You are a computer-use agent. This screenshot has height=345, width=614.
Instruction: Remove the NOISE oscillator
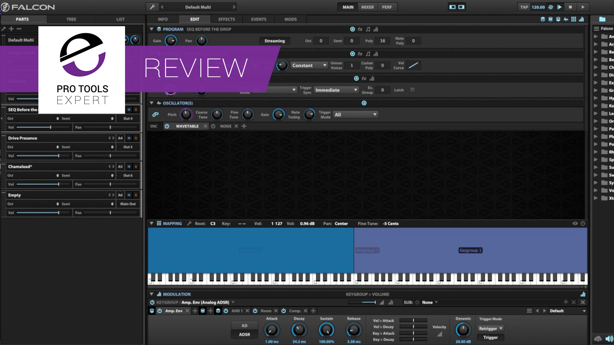coord(236,126)
